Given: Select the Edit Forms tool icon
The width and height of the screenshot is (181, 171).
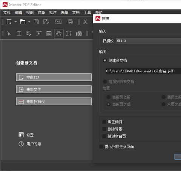Looking at the screenshot, I should point(29,34).
